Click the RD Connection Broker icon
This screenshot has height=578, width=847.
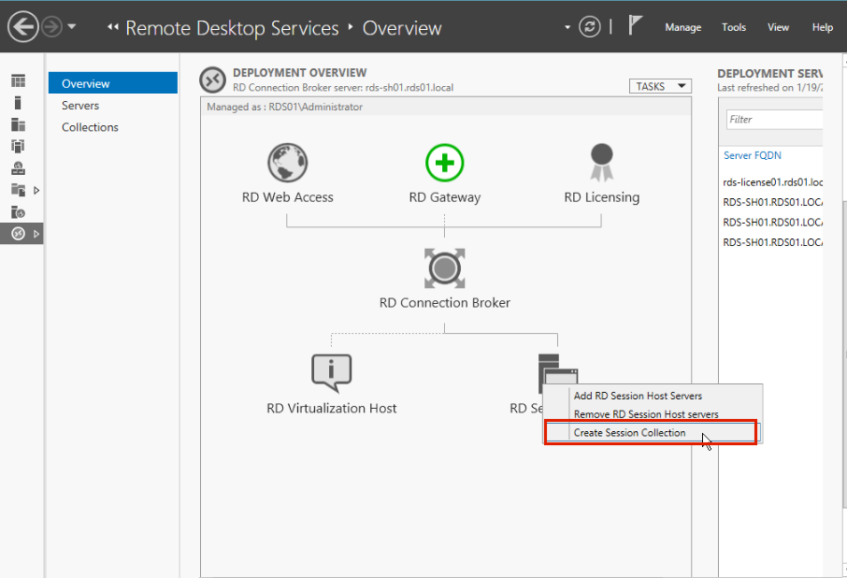(444, 268)
